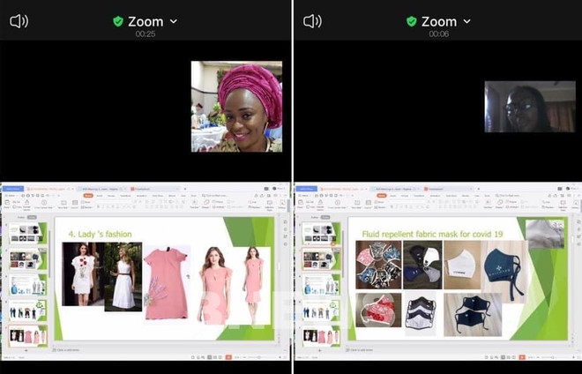Click the add slide plus icon below the left thumbnails

28,350
